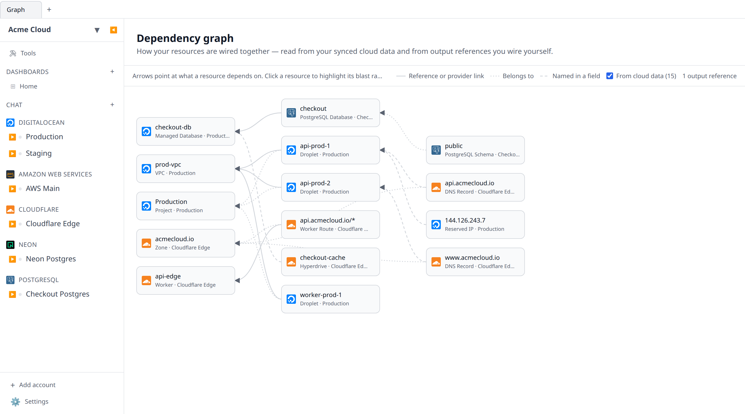Expand the Cloudflare Edge account
This screenshot has width=745, height=414.
12,224
